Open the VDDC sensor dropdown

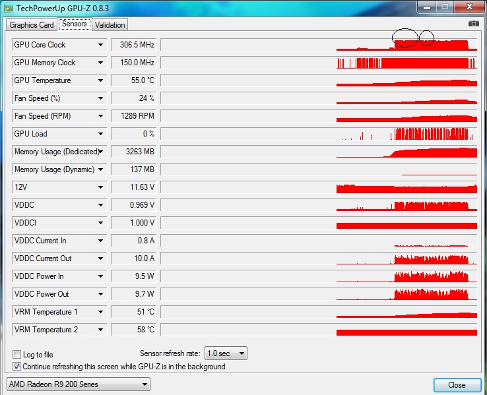coord(100,205)
